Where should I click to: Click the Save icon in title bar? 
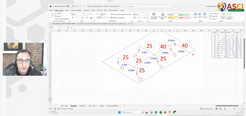pyautogui.click(x=73, y=6)
